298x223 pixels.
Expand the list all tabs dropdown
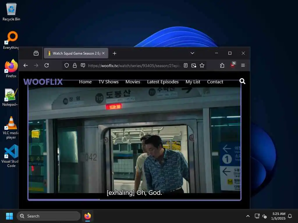[x=192, y=53]
